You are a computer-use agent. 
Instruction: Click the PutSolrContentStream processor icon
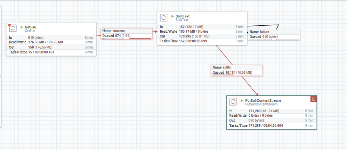[x=233, y=102]
